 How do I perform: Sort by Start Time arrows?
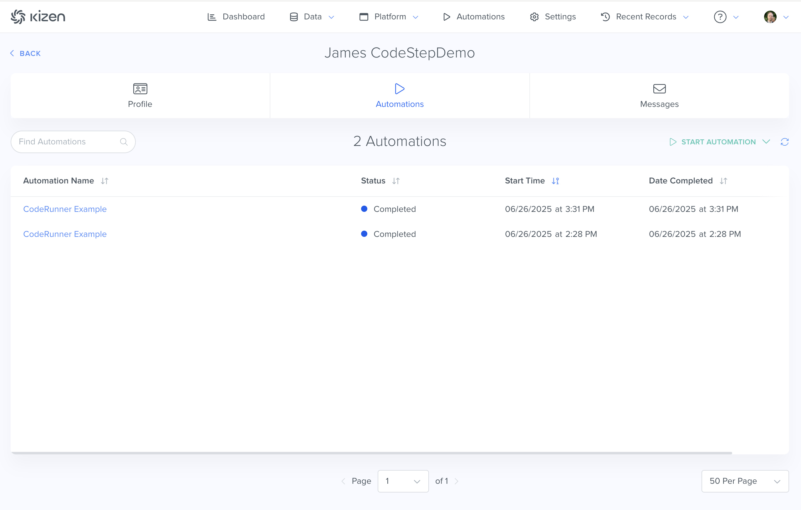coord(555,181)
